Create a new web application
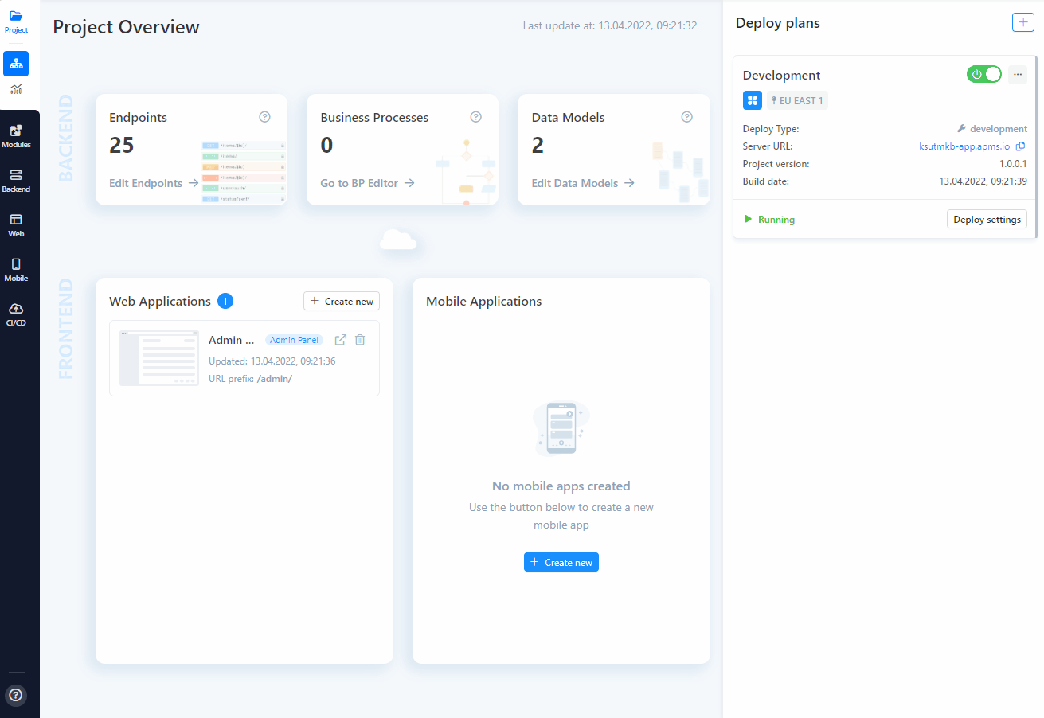The height and width of the screenshot is (718, 1044). [x=342, y=301]
